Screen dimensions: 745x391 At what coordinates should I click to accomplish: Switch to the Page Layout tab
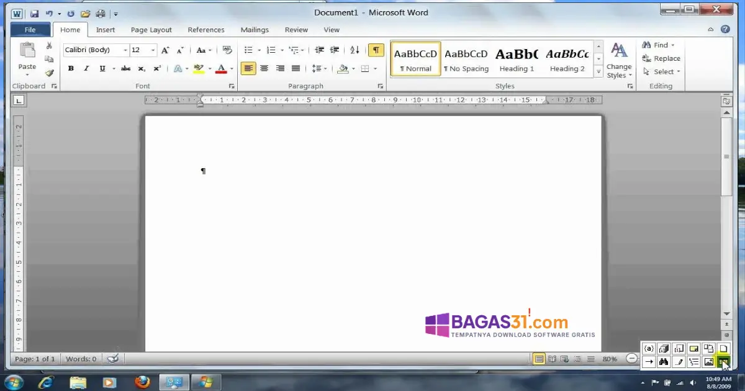point(151,30)
